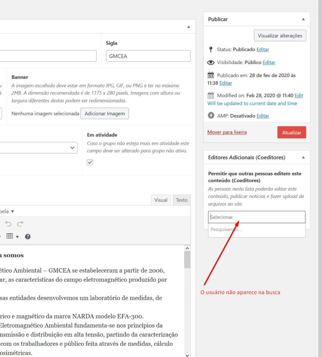Click the undo arrow in editor toolbar
The height and width of the screenshot is (357, 322).
[x=7, y=224]
